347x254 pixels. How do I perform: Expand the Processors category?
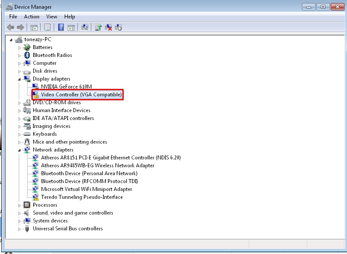click(x=19, y=205)
